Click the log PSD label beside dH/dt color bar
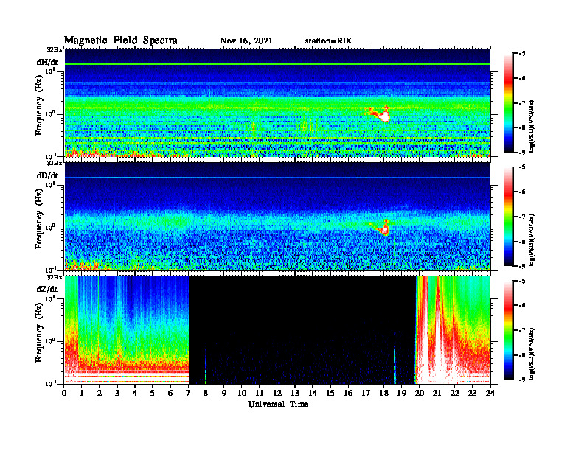584x451 pixels. tap(532, 126)
